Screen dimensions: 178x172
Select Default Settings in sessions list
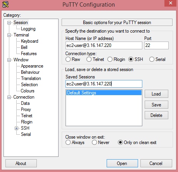click(104, 93)
